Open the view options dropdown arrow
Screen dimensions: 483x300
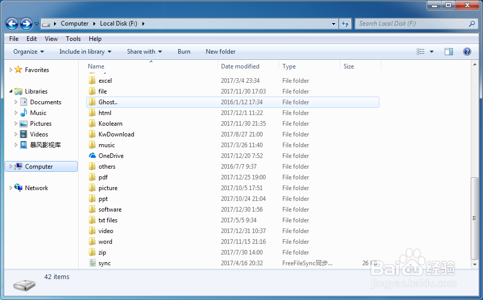(431, 52)
